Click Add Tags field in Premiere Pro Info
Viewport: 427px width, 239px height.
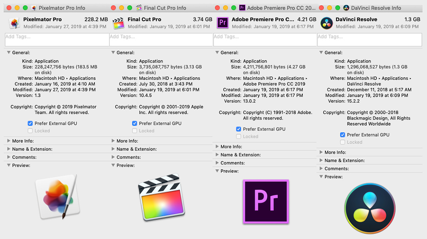(x=265, y=40)
